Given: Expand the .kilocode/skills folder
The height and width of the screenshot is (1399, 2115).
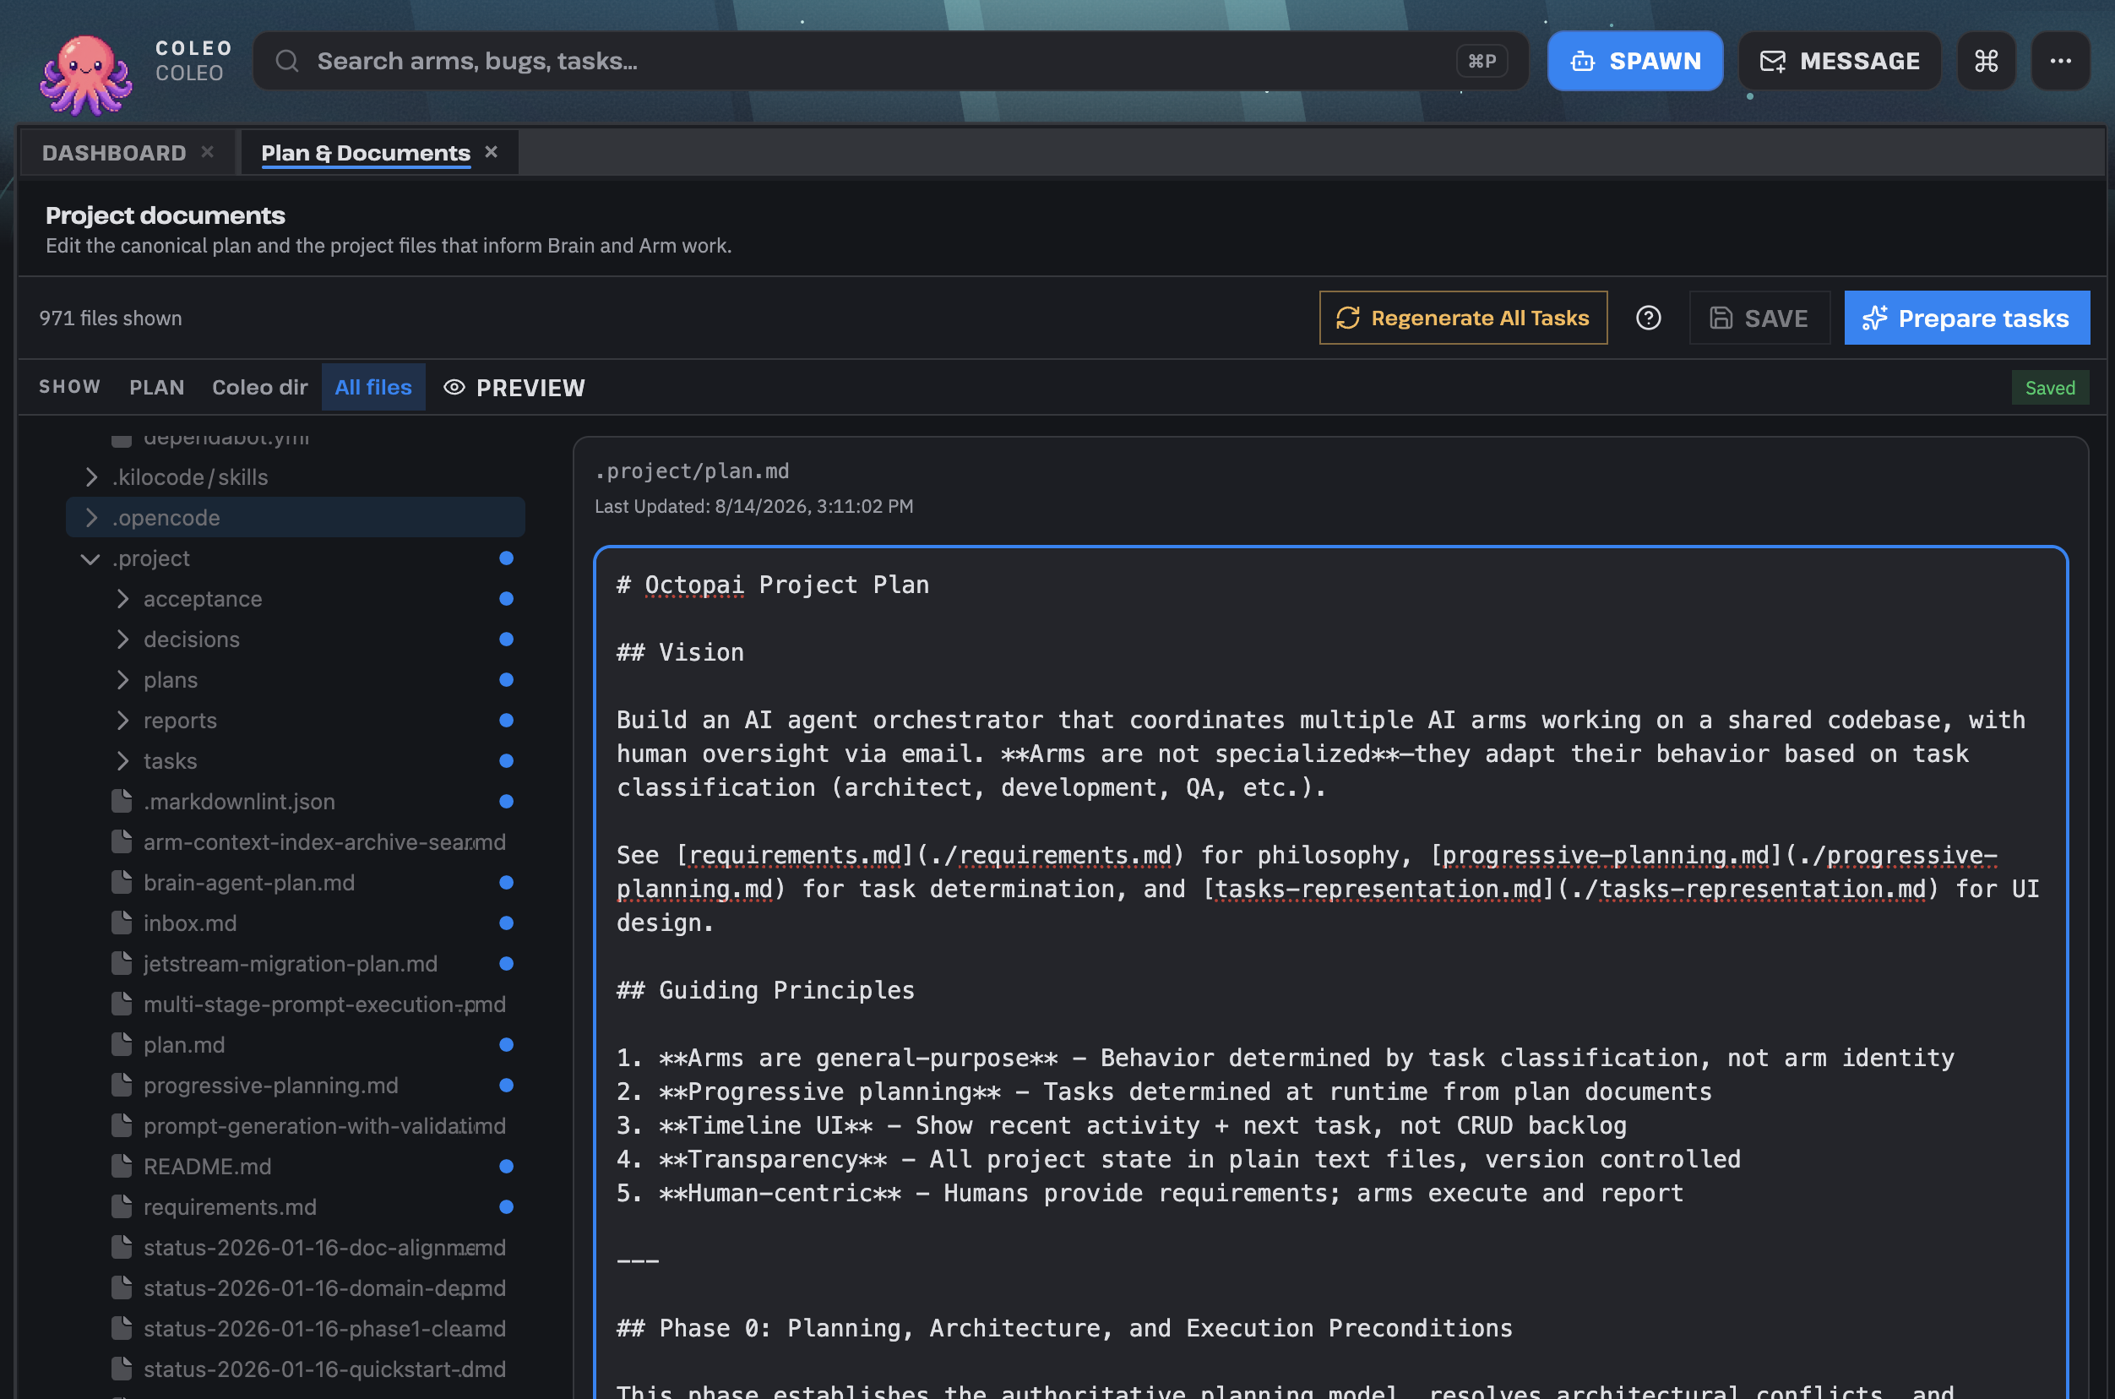Looking at the screenshot, I should pyautogui.click(x=91, y=477).
